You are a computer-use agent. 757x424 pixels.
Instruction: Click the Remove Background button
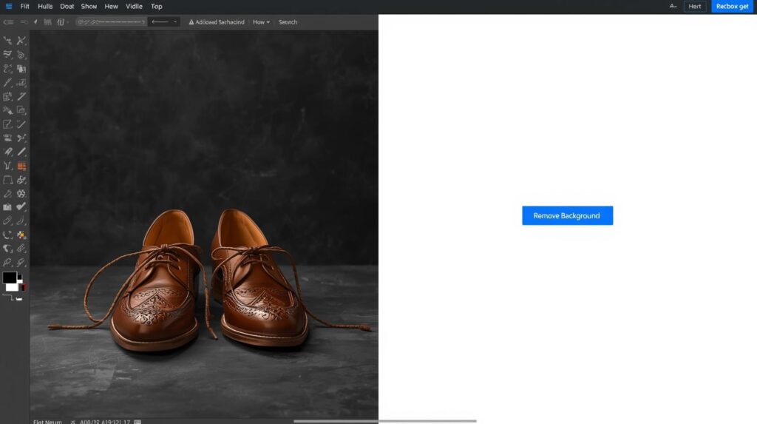567,215
